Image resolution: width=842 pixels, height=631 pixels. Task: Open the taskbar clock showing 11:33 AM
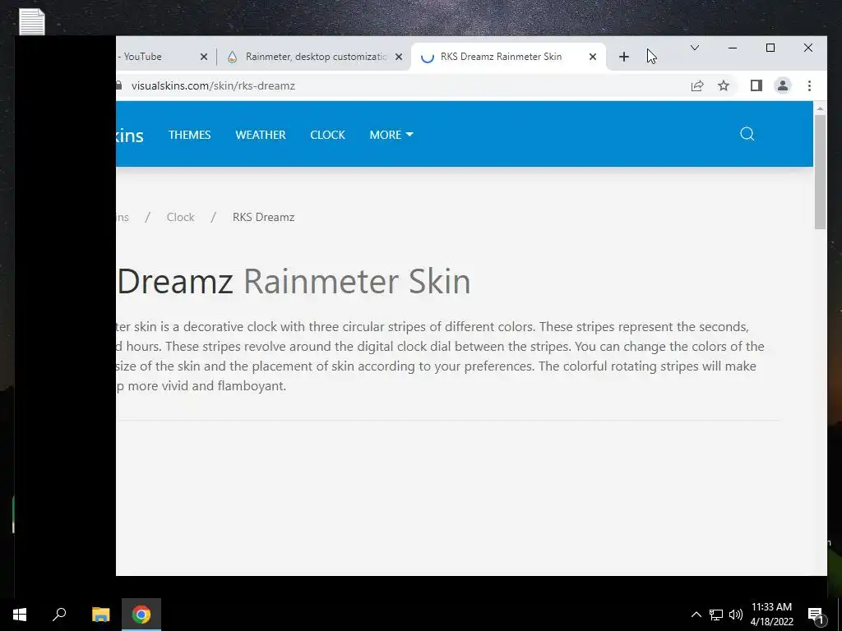tap(771, 615)
